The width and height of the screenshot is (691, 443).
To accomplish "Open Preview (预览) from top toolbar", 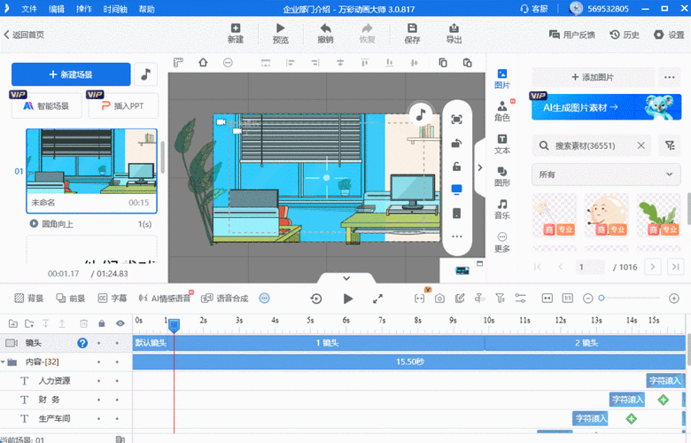I will pyautogui.click(x=280, y=34).
